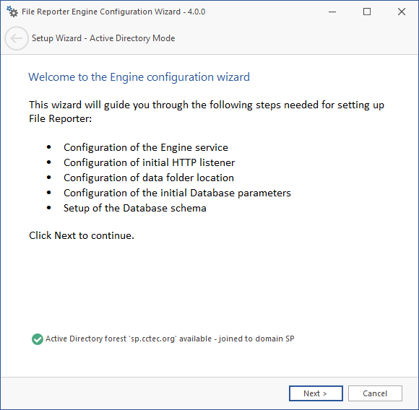Click 'Setup Wizard - Active Directory Mode' header
419x410 pixels.
[x=103, y=38]
